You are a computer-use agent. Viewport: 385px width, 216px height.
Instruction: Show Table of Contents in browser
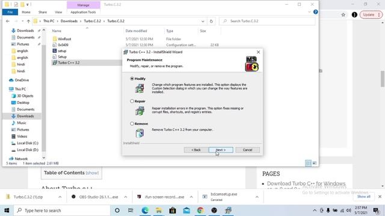[x=92, y=173]
